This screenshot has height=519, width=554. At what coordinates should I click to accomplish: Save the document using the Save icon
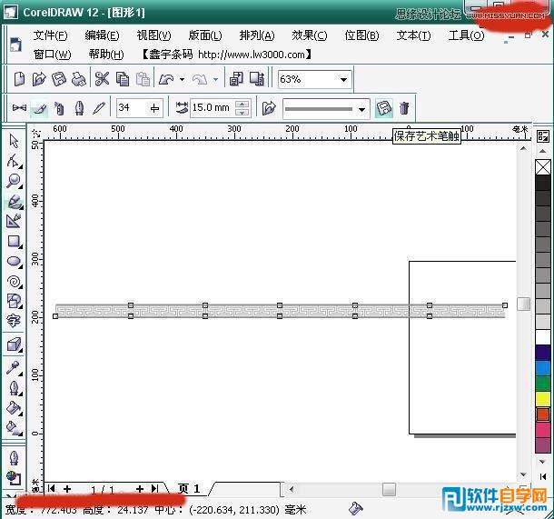(59, 78)
